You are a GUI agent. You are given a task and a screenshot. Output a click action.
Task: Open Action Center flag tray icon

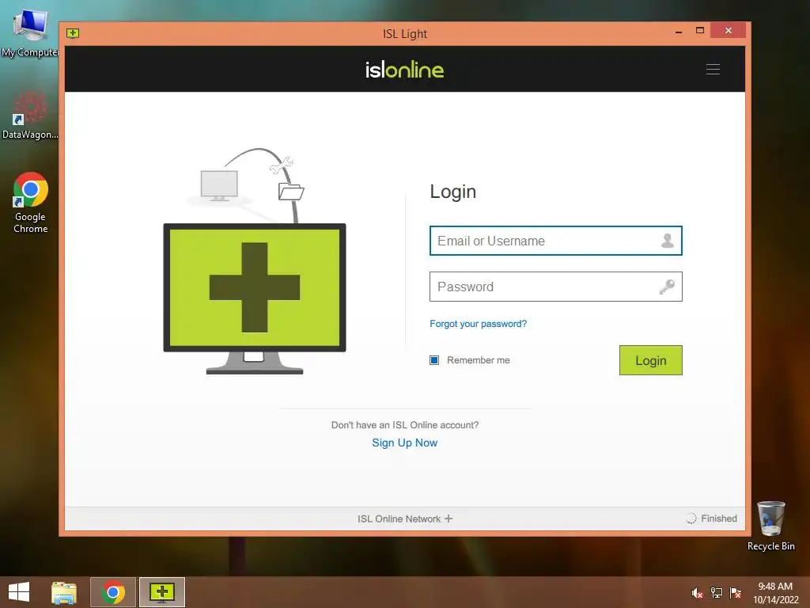point(736,592)
